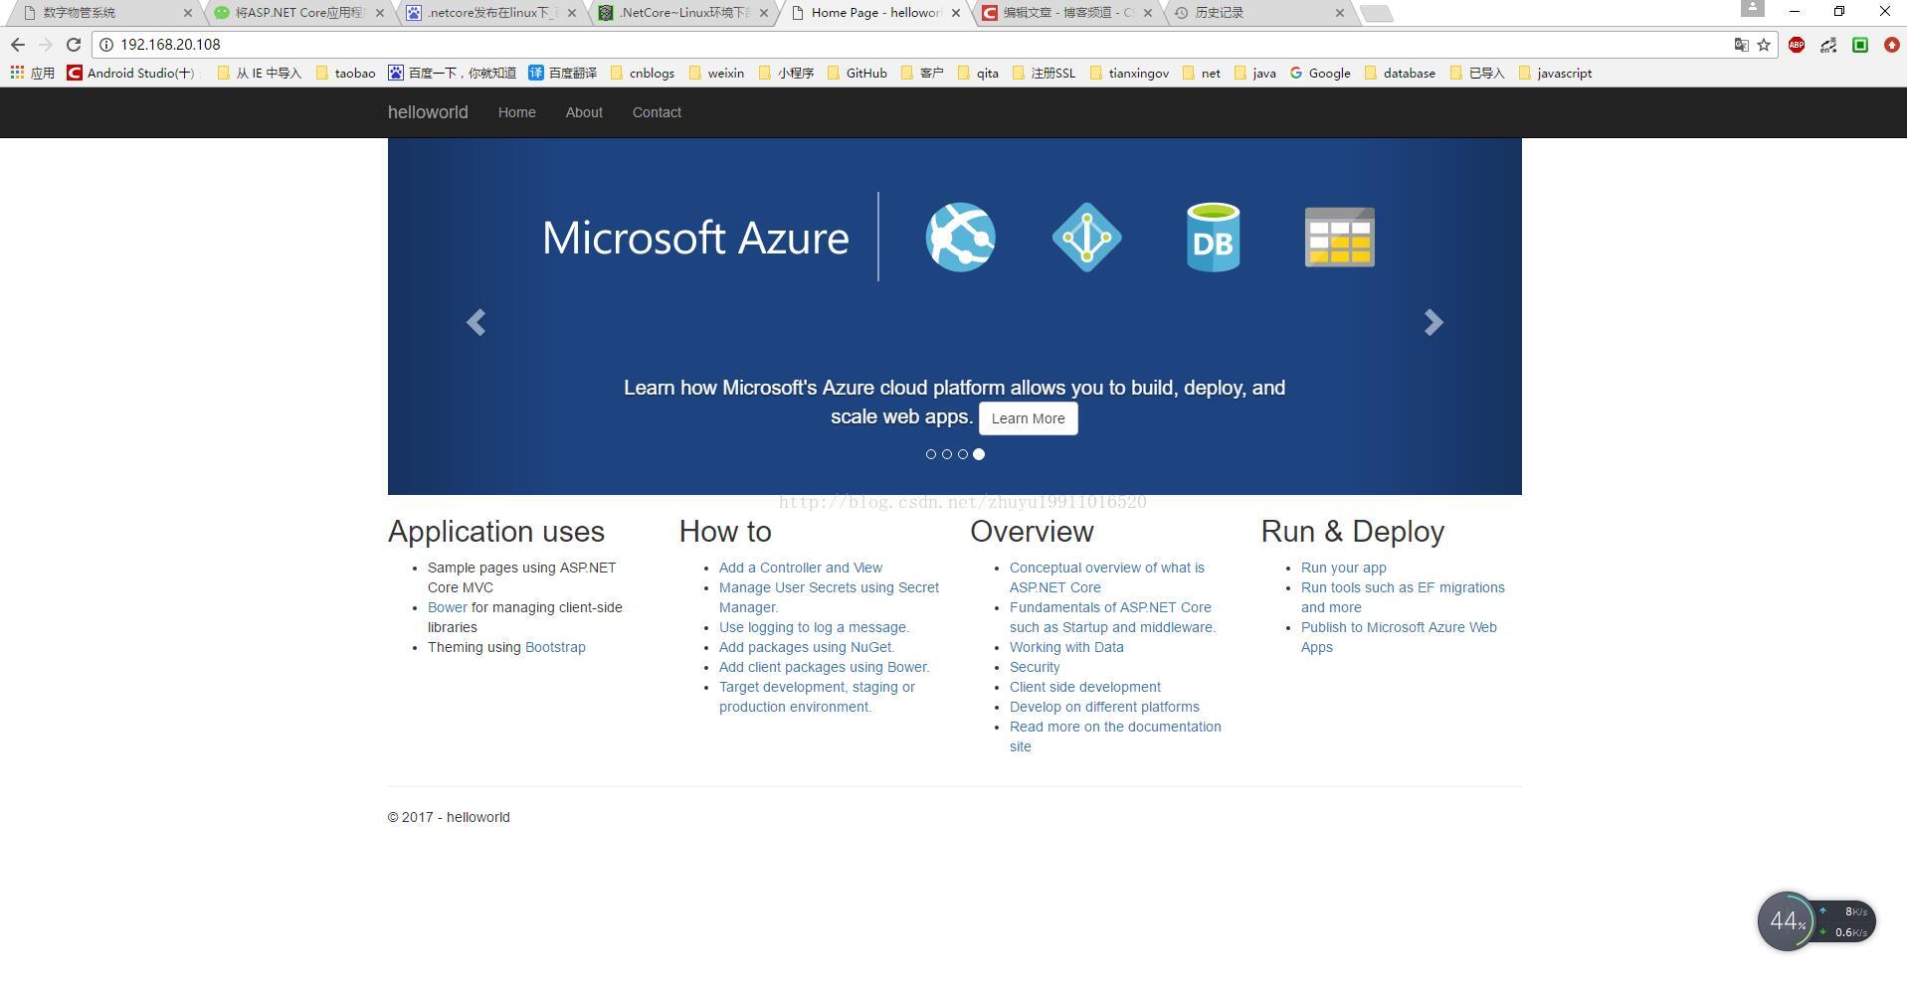This screenshot has width=1907, height=982.
Task: Open the About nav link
Action: click(584, 112)
